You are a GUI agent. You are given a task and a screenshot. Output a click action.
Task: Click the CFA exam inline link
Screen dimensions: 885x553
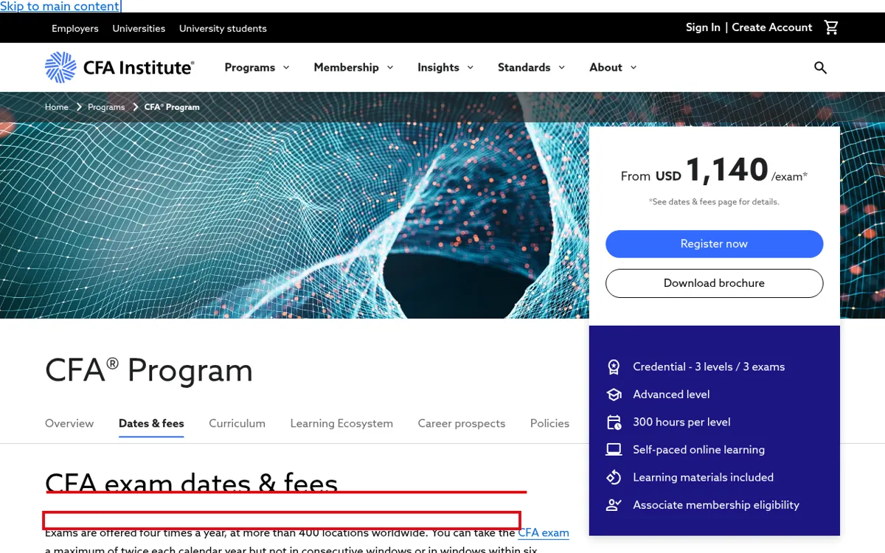pyautogui.click(x=544, y=532)
